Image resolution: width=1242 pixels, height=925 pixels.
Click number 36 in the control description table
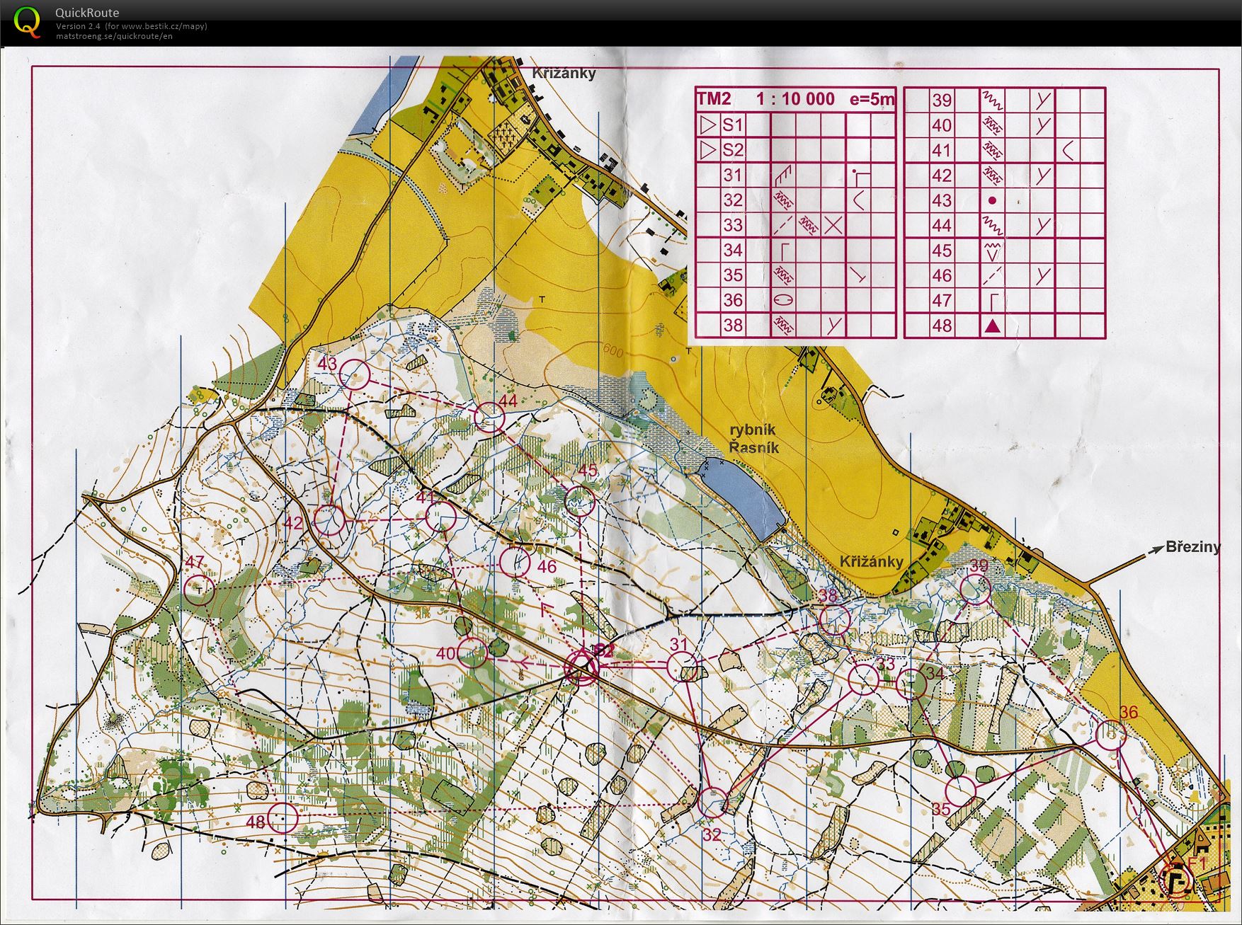click(x=733, y=300)
